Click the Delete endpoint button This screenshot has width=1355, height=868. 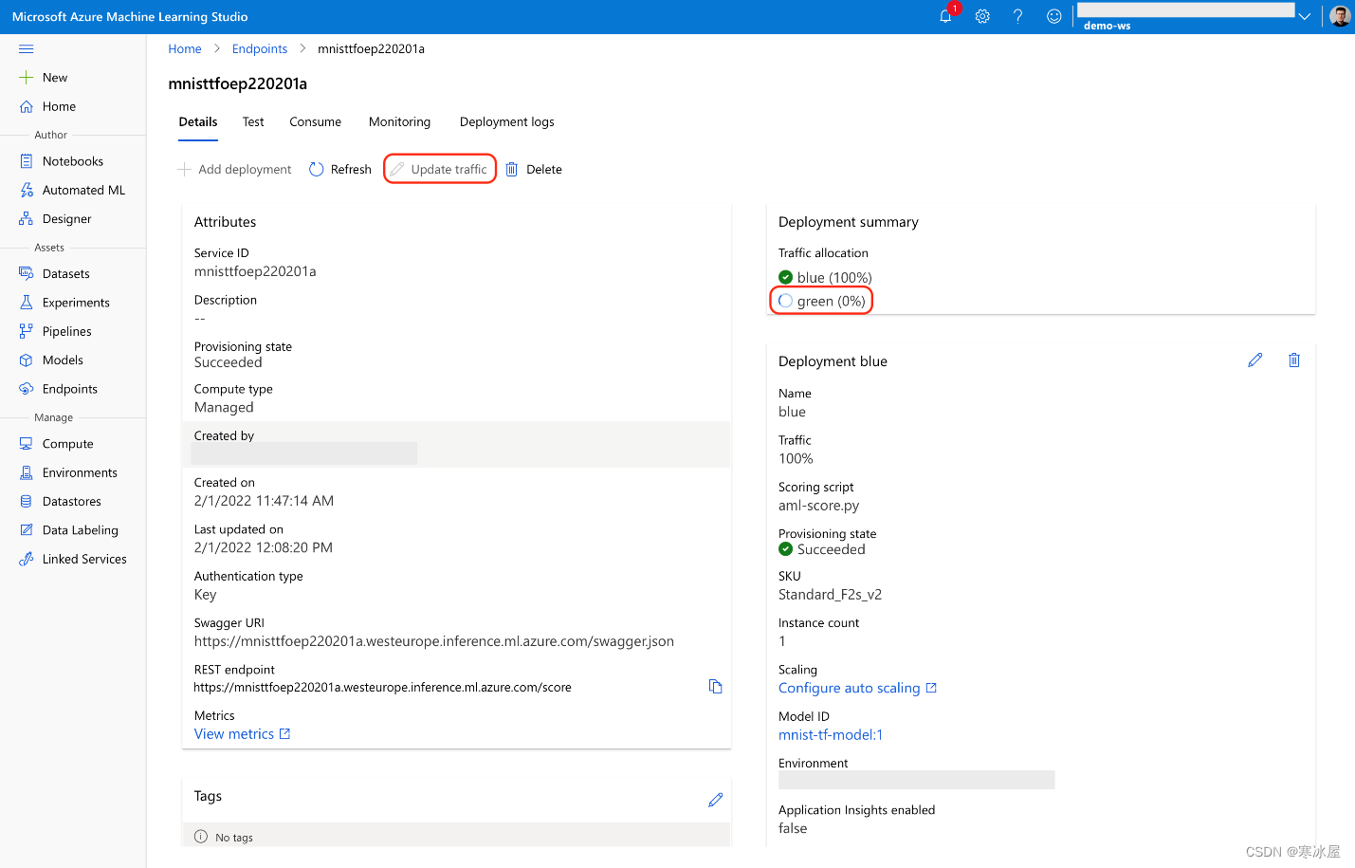pos(534,170)
